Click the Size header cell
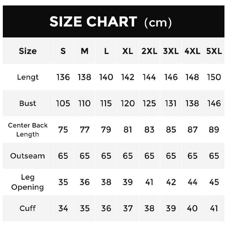 [28, 51]
